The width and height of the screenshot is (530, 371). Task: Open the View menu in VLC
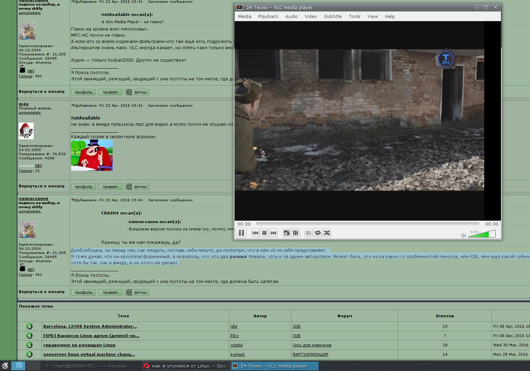tap(373, 16)
